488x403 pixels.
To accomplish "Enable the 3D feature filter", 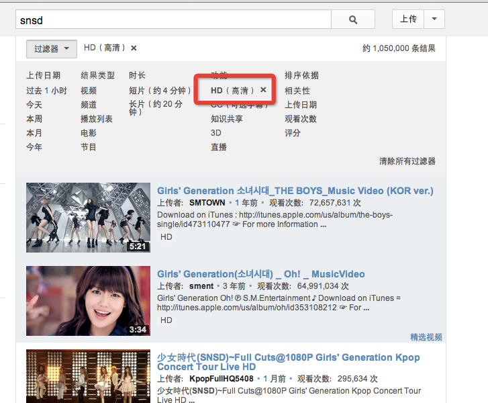I will 216,133.
